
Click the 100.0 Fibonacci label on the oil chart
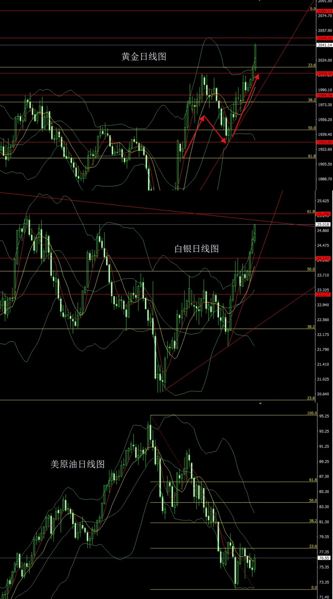click(312, 413)
